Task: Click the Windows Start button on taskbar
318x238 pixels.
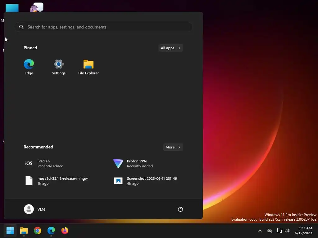Action: tap(10, 231)
